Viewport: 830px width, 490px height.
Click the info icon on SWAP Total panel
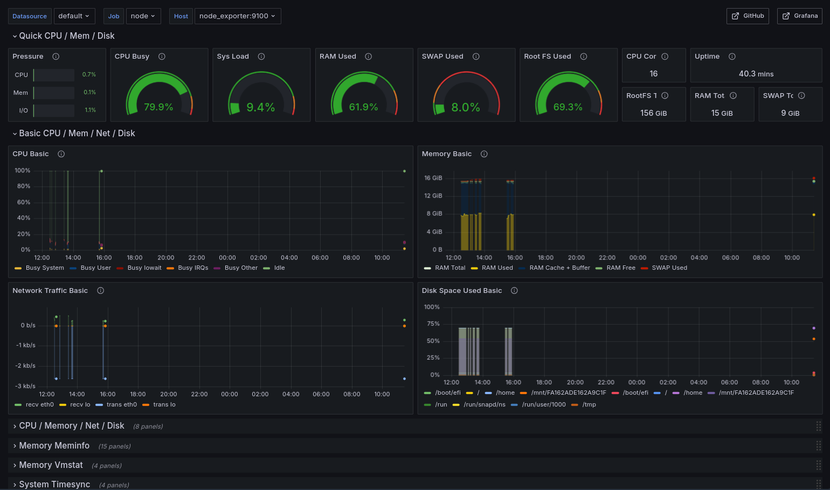tap(801, 96)
